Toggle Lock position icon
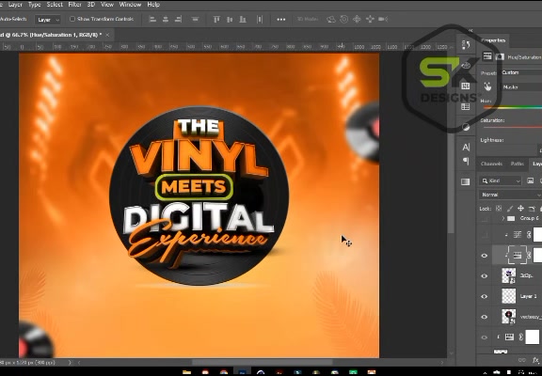The image size is (542, 376). coord(520,208)
